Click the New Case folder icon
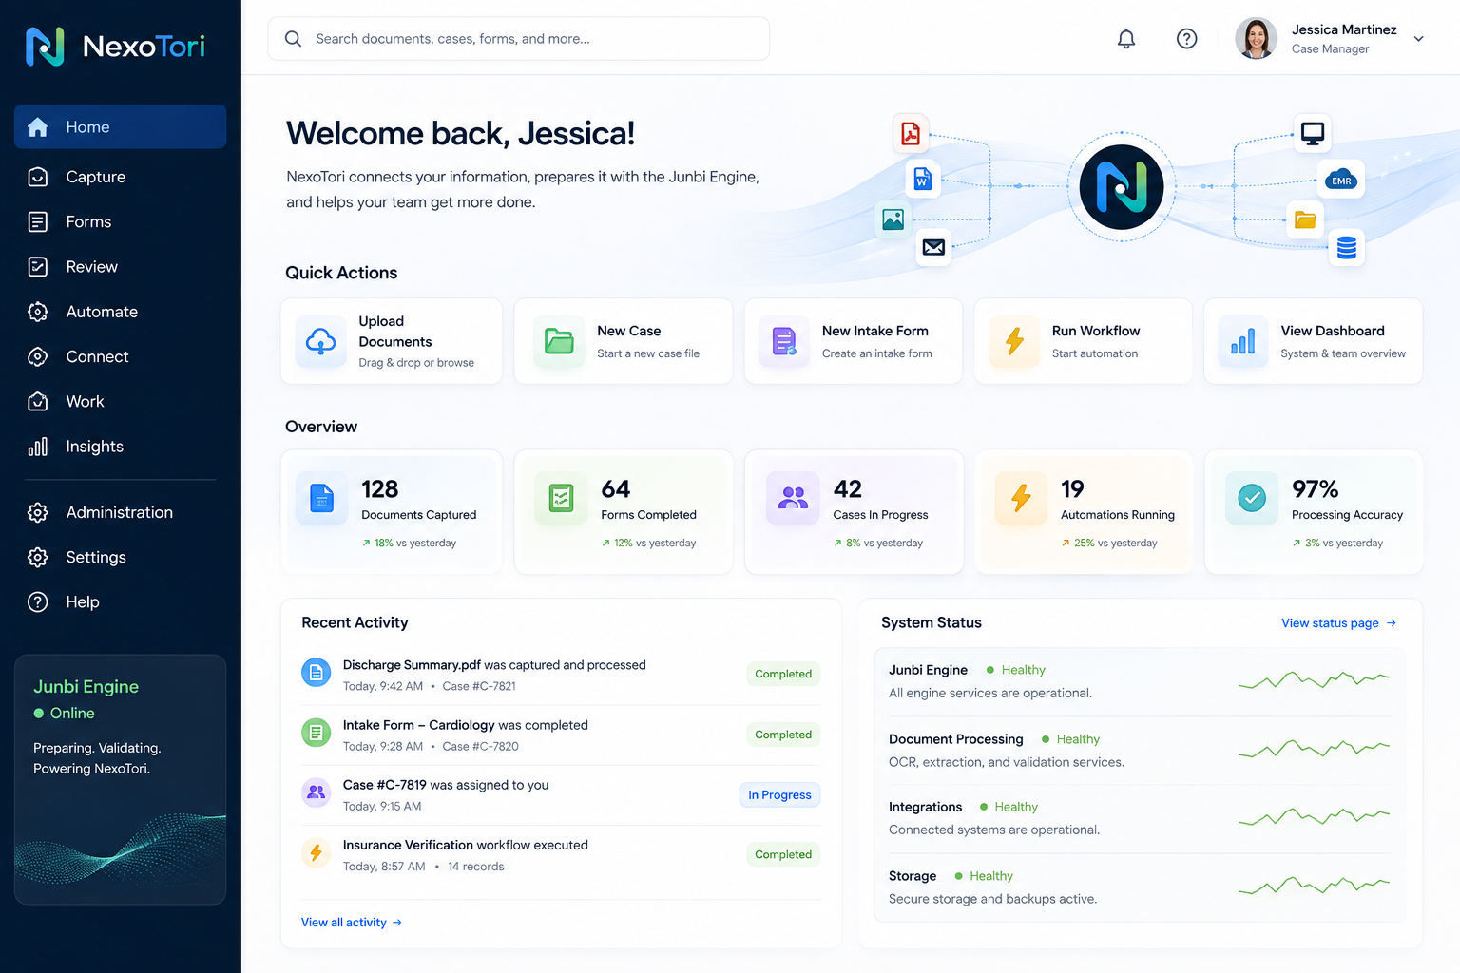Screen dimensions: 1460x973 [559, 341]
